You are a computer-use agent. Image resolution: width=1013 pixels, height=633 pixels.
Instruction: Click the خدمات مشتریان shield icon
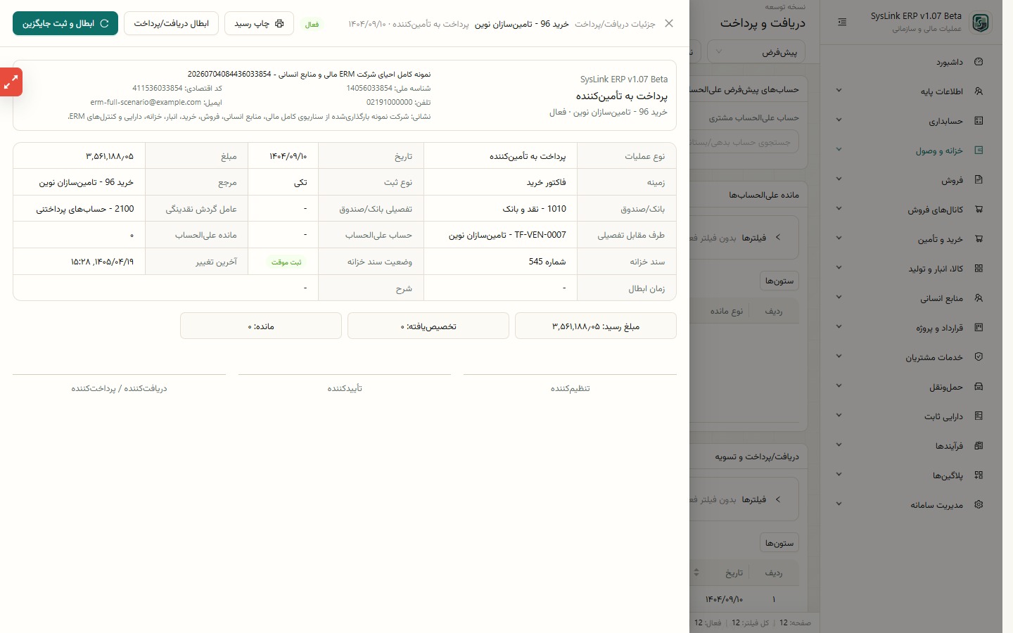coord(979,357)
